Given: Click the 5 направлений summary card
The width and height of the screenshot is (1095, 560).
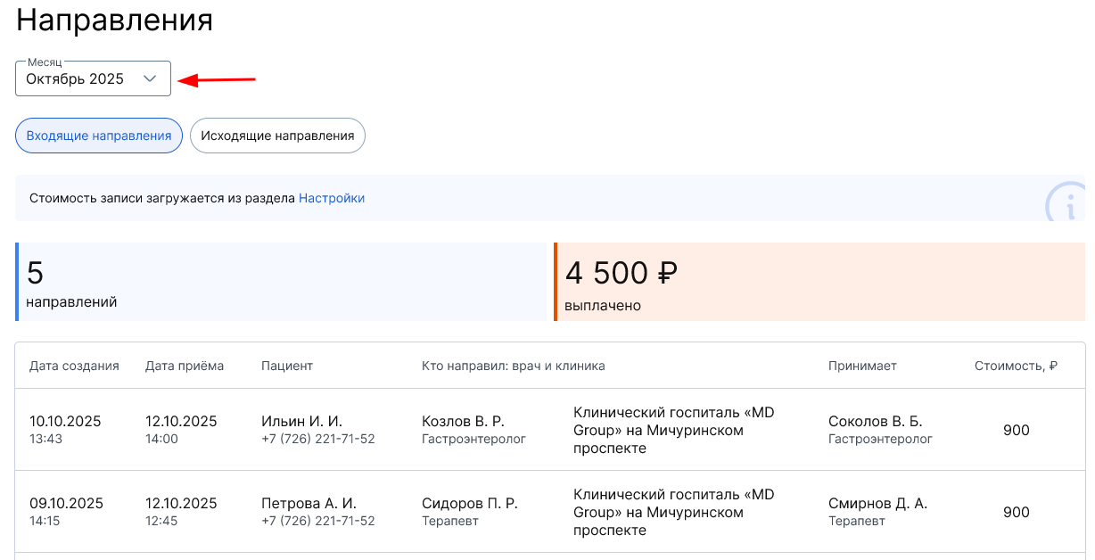Looking at the screenshot, I should pos(281,282).
